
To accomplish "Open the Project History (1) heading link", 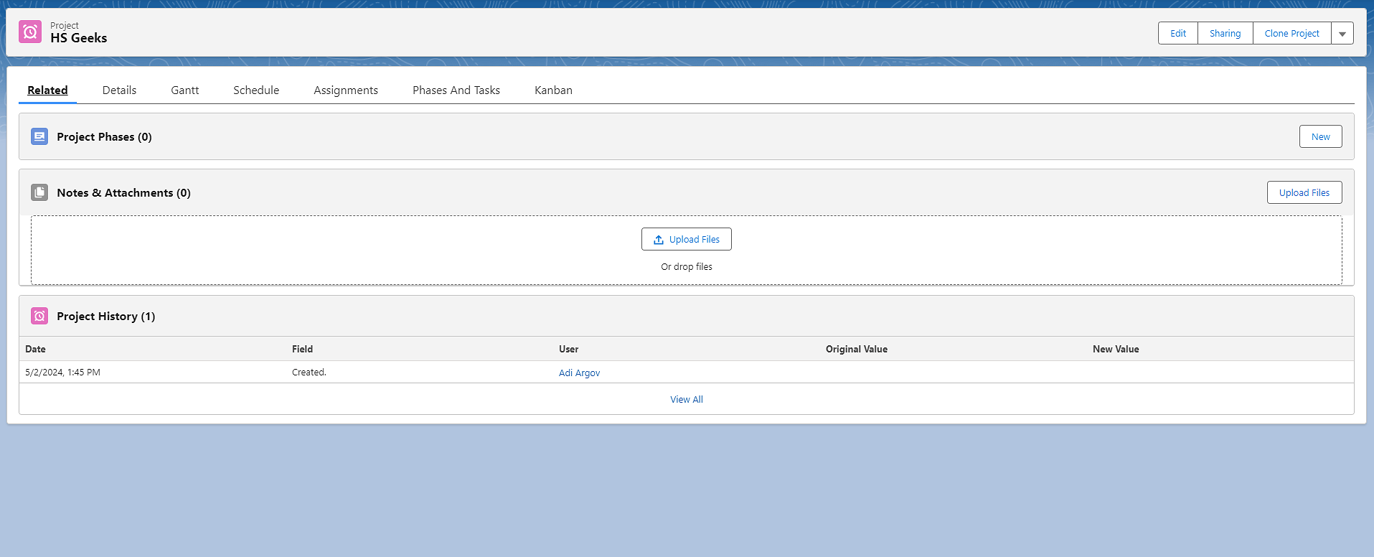I will click(105, 317).
